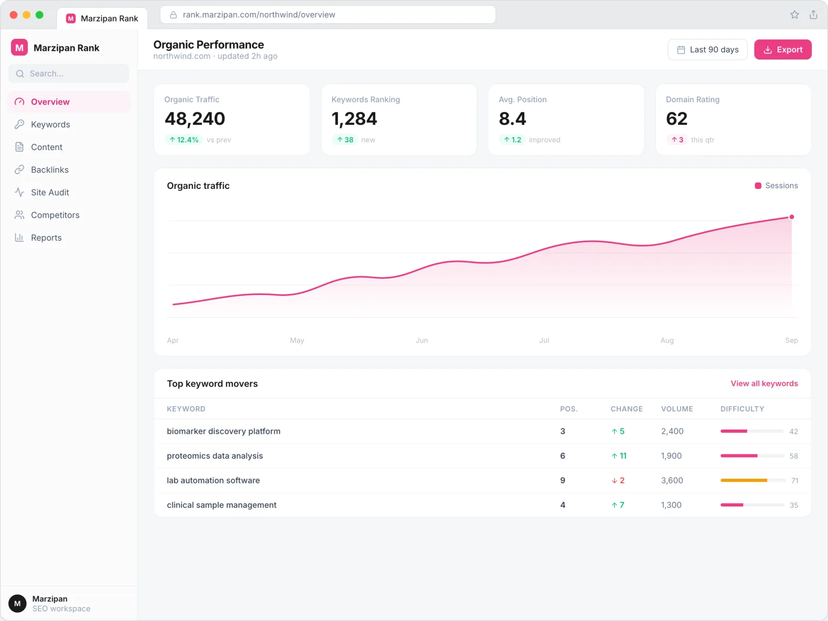Click the Backlinks chain icon
This screenshot has height=621, width=828.
[20, 170]
